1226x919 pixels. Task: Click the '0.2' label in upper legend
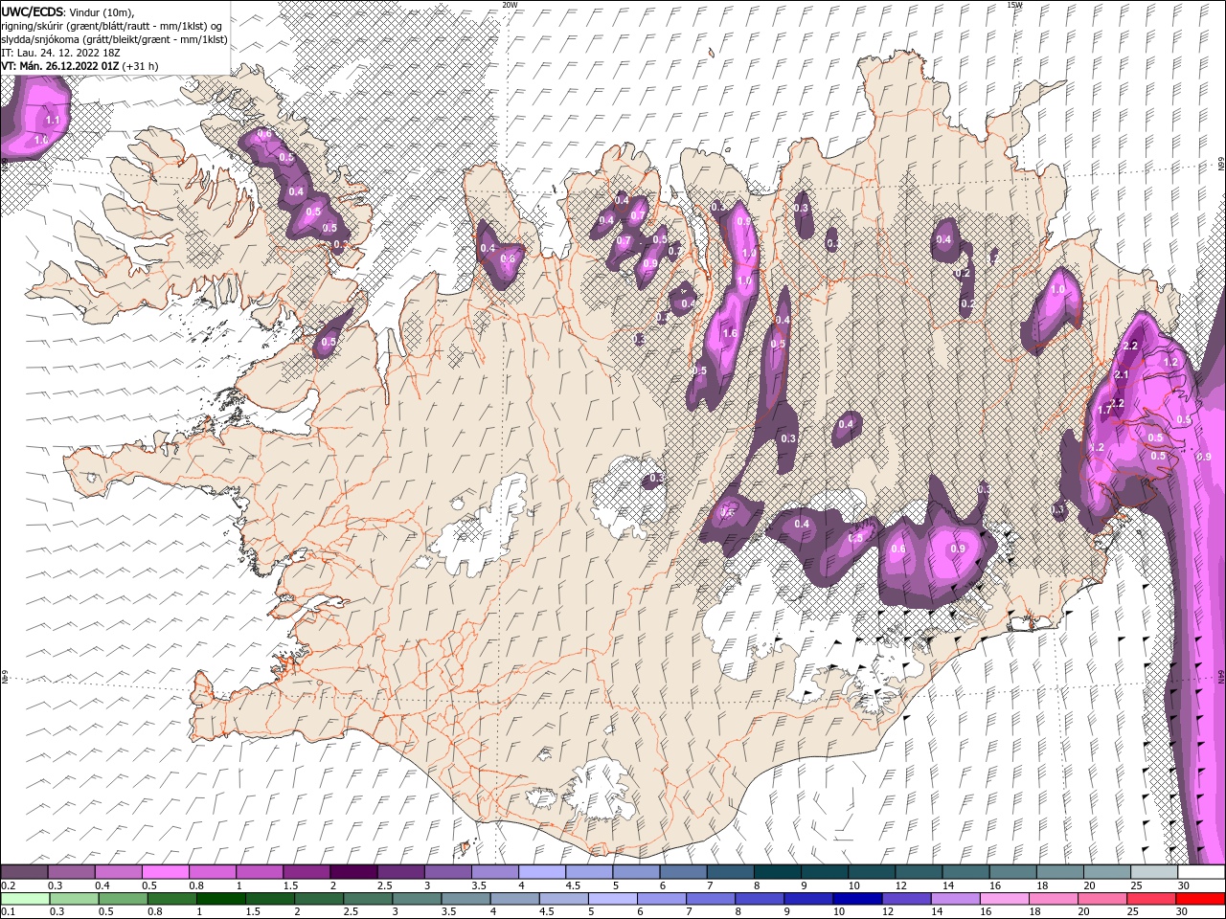(7, 885)
